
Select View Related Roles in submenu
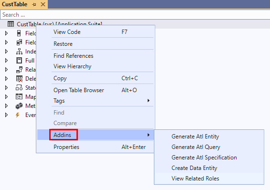[x=209, y=179]
